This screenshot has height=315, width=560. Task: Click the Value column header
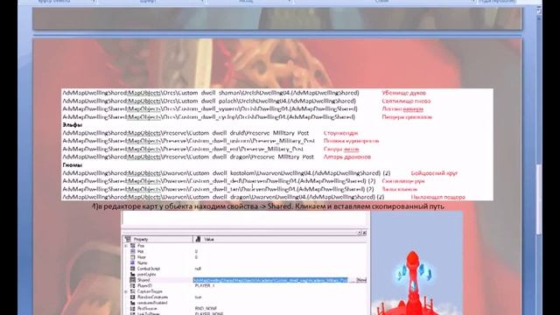tap(280, 239)
